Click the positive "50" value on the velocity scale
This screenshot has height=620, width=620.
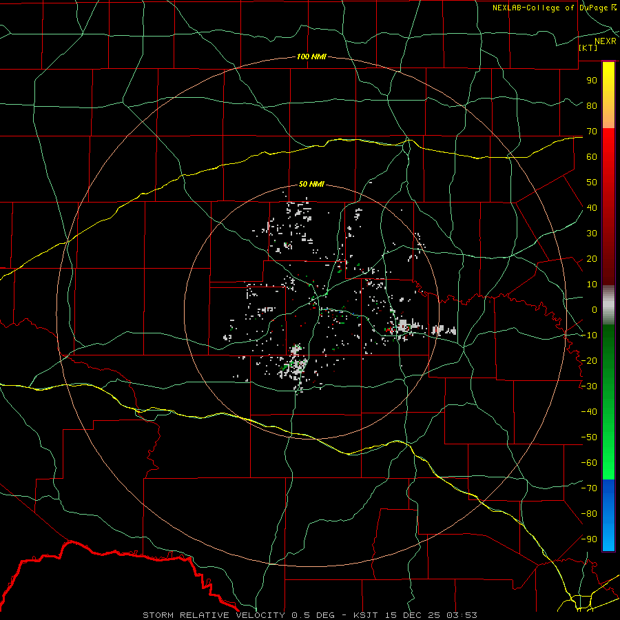click(x=592, y=183)
